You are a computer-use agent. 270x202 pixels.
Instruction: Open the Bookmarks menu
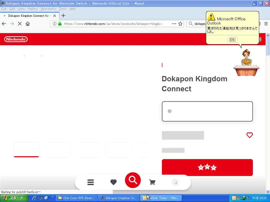point(48,9)
